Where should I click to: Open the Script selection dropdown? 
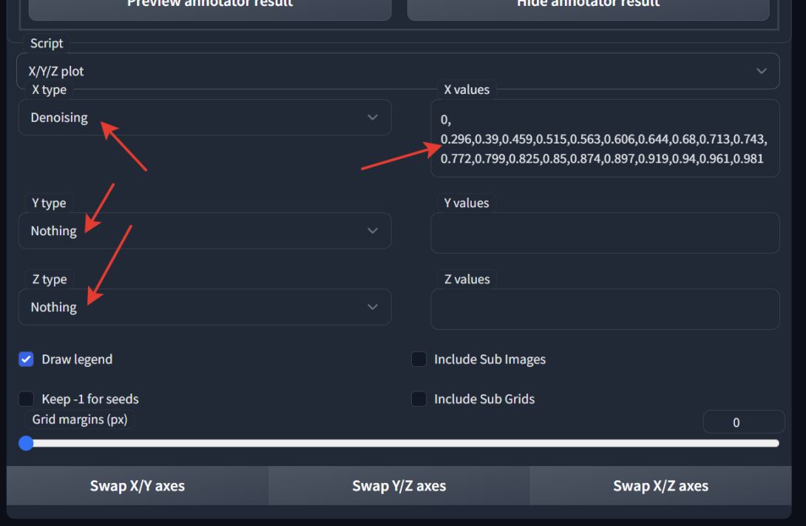(x=399, y=71)
